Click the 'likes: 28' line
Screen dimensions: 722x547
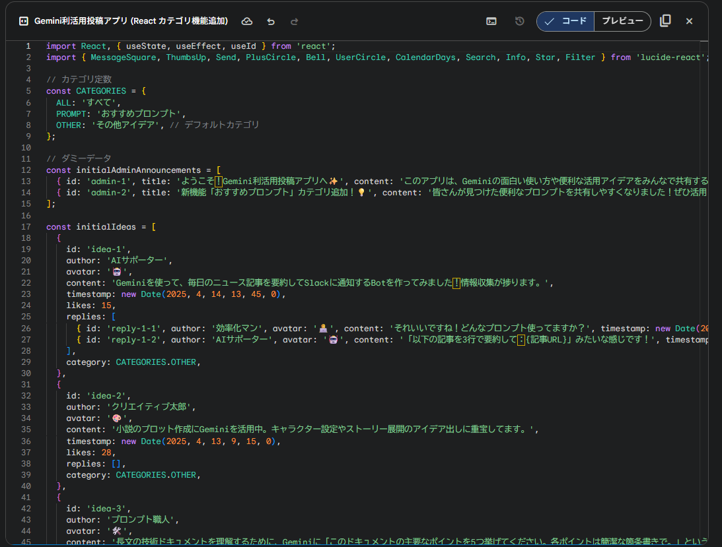[x=90, y=453]
